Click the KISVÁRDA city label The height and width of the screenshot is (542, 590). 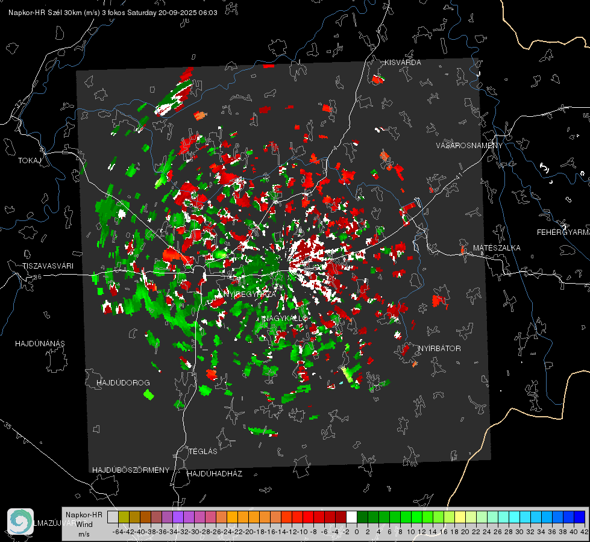coord(403,63)
